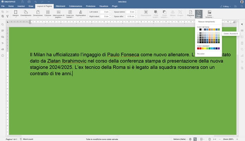Image resolution: width=245 pixels, height=141 pixels.
Task: Open the feedback speaker icon in left sidebar
Action: point(3,49)
